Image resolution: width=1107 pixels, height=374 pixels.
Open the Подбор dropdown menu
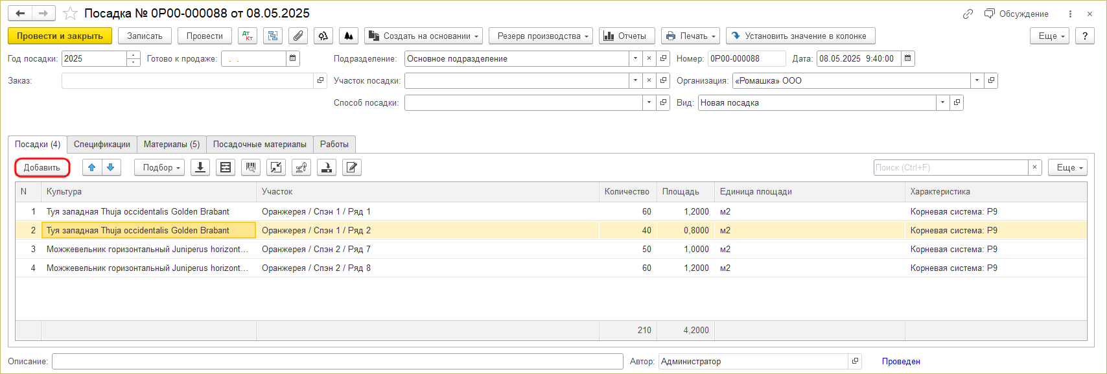coord(159,168)
